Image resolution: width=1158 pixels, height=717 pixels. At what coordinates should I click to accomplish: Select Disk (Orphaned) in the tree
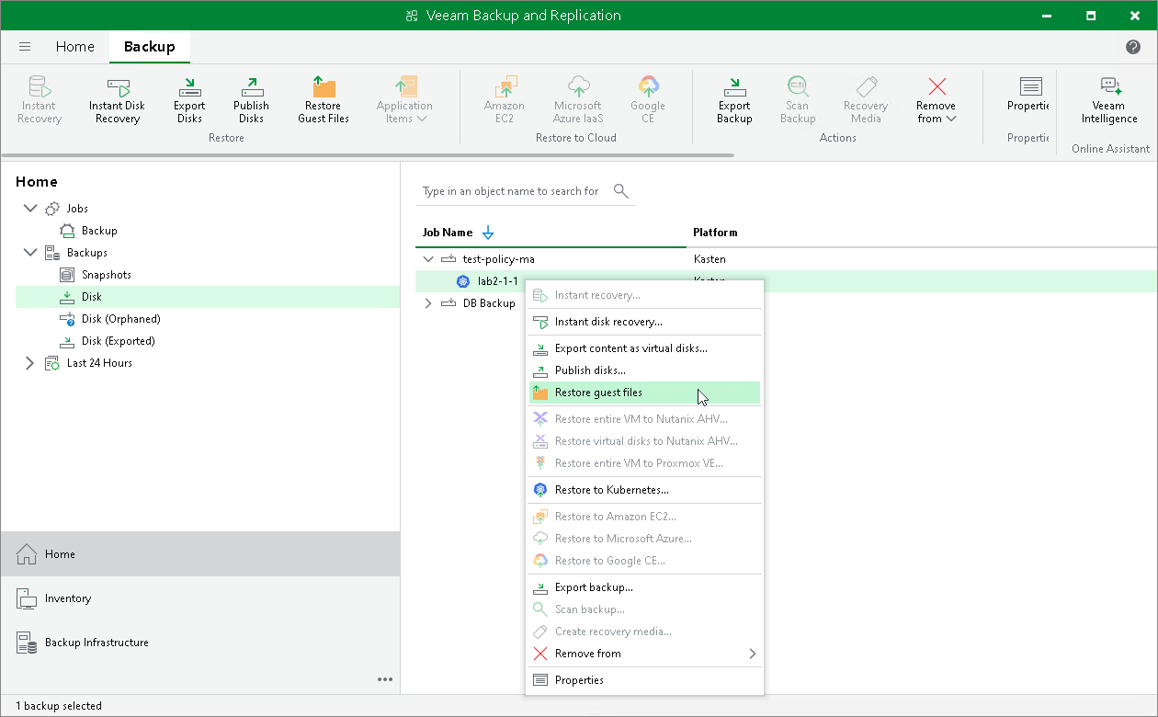coord(121,319)
